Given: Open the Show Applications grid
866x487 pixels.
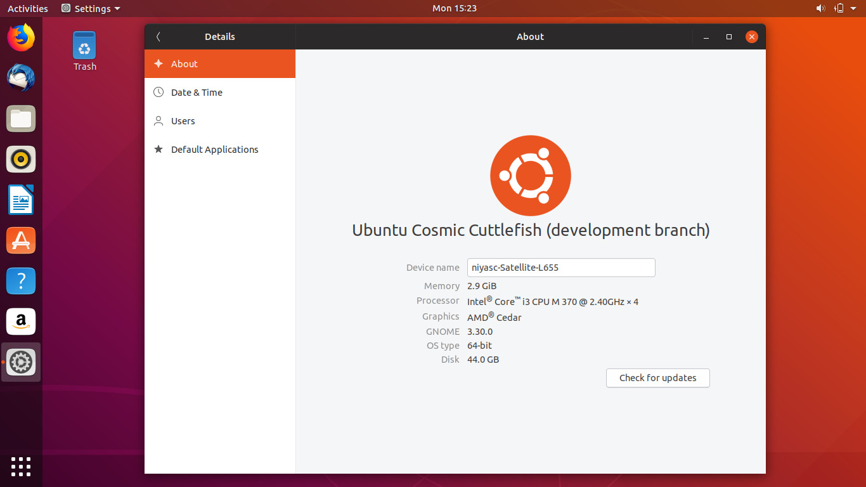Looking at the screenshot, I should coord(21,467).
